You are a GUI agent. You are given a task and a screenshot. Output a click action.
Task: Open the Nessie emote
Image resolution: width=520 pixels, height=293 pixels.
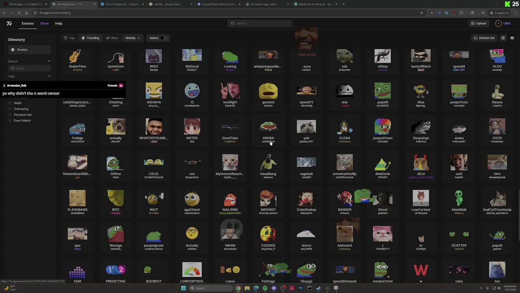pos(497,95)
